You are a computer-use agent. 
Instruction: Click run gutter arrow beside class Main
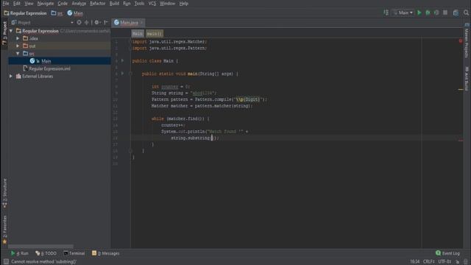(x=123, y=60)
